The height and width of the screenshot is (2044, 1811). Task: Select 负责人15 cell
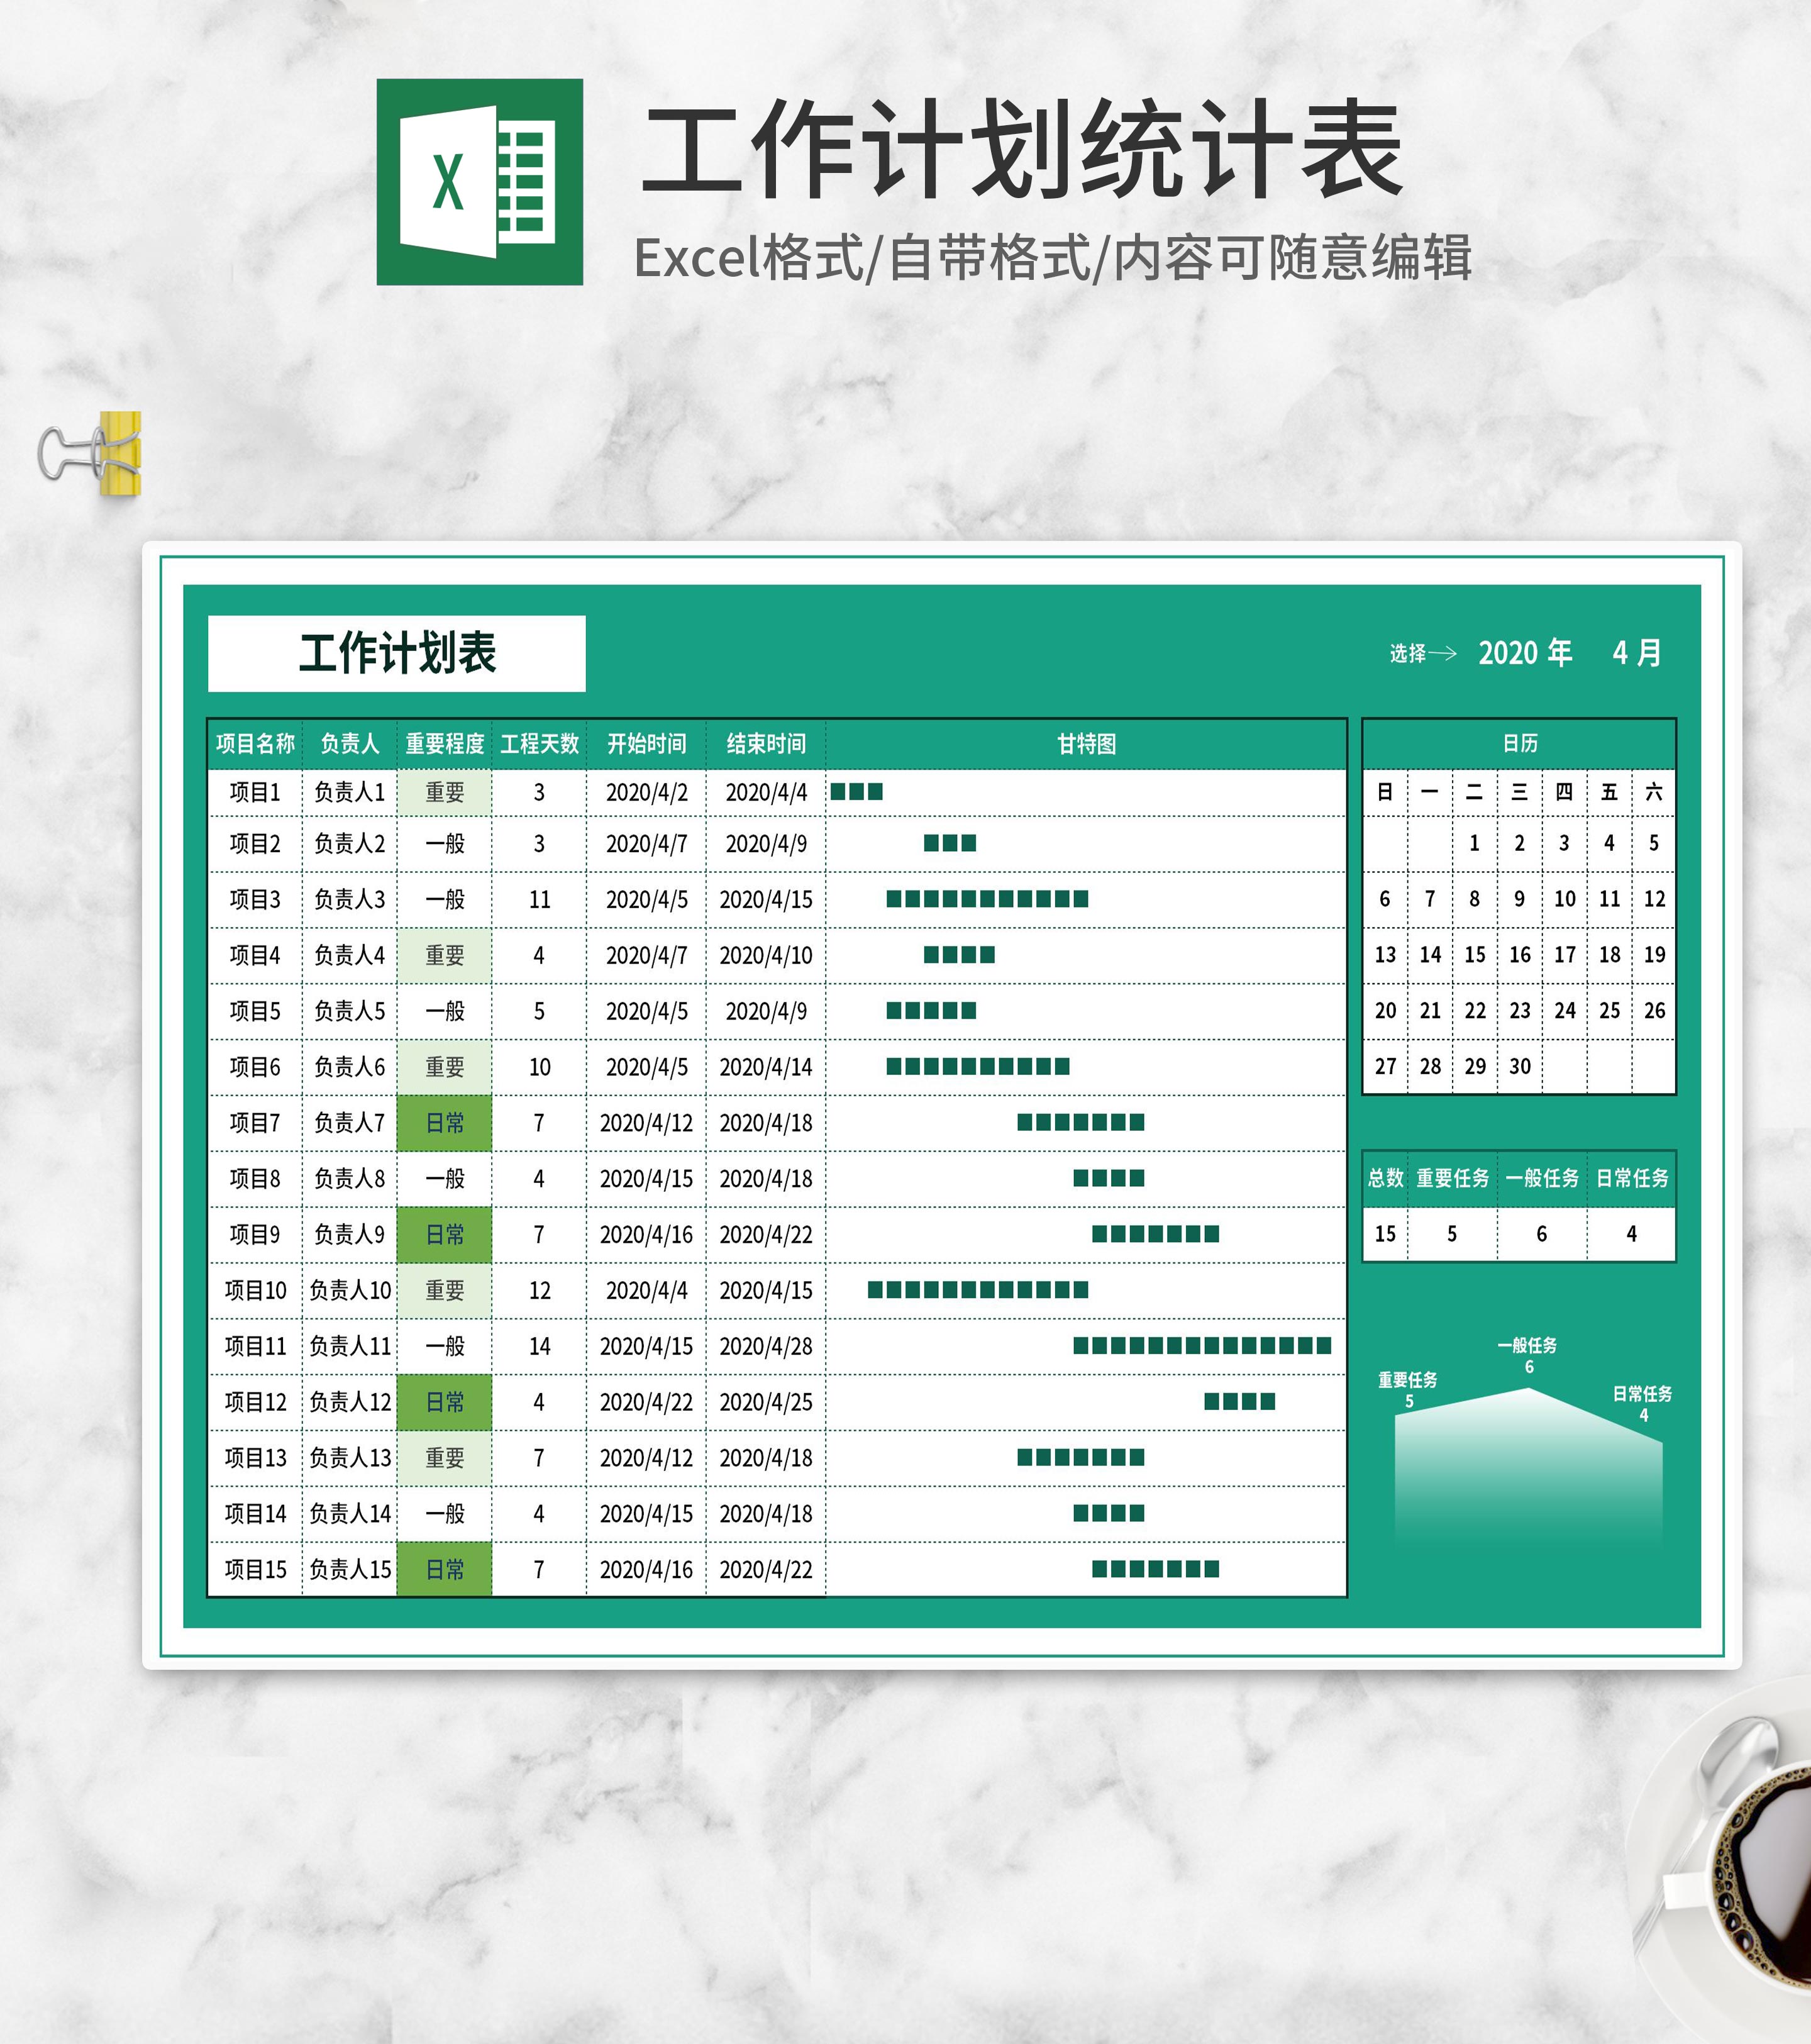pyautogui.click(x=349, y=1569)
